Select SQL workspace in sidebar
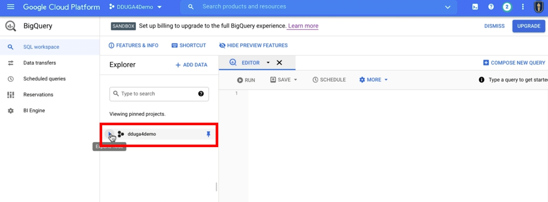548x202 pixels. point(50,47)
